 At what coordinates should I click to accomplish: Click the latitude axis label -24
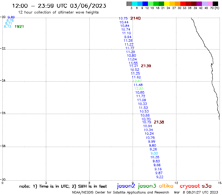click(x=3, y=80)
